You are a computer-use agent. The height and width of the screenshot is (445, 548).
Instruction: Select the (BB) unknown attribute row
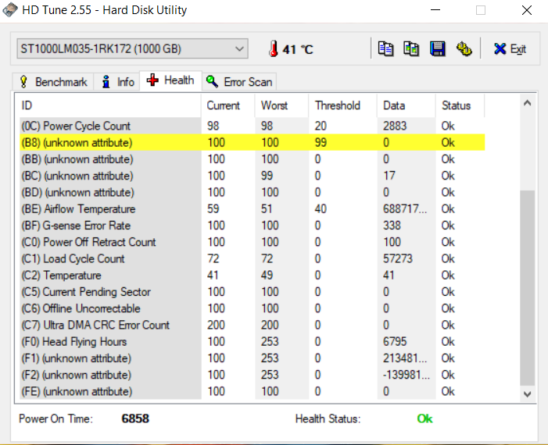tap(252, 159)
